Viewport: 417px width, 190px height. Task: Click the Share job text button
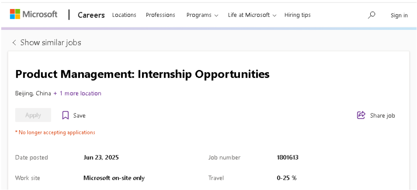[383, 115]
